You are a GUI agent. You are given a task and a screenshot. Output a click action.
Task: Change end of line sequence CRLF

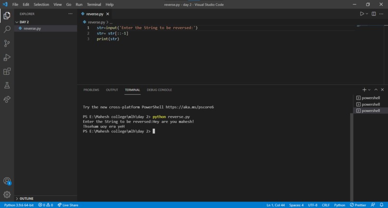[x=325, y=205]
